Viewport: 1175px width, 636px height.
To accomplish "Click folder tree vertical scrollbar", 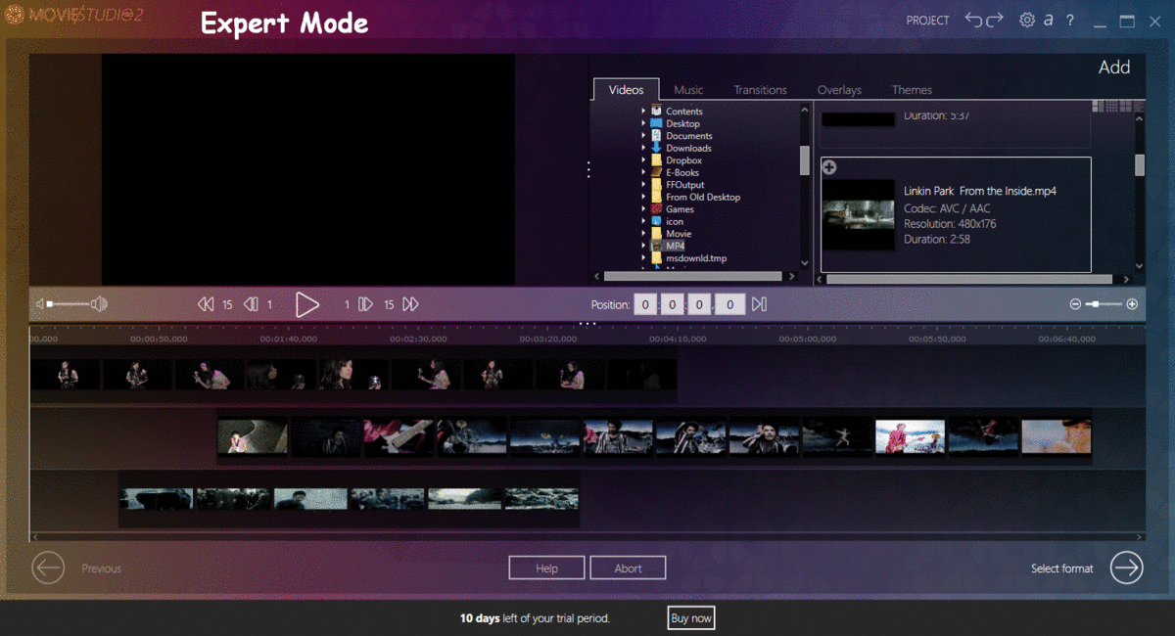I will click(805, 159).
